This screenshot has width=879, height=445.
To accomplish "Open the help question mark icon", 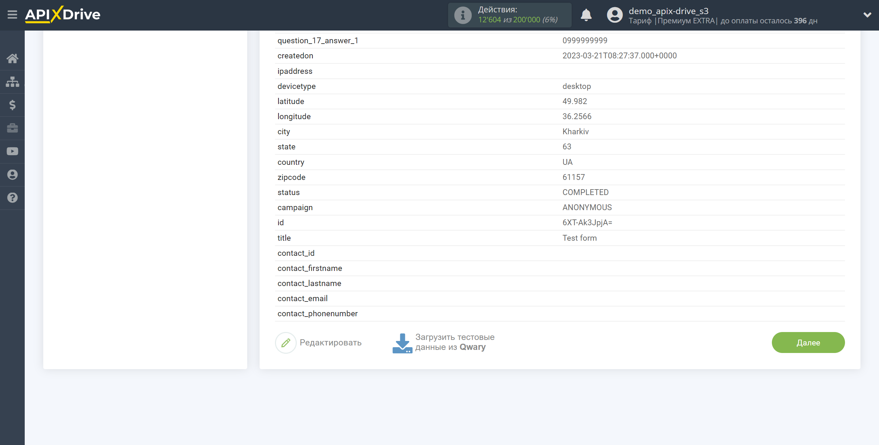I will pos(12,198).
